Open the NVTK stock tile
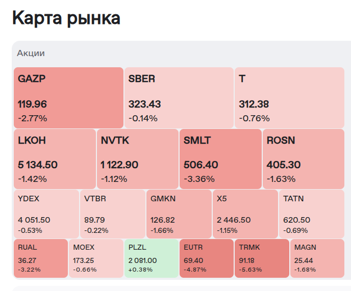 [138, 159]
